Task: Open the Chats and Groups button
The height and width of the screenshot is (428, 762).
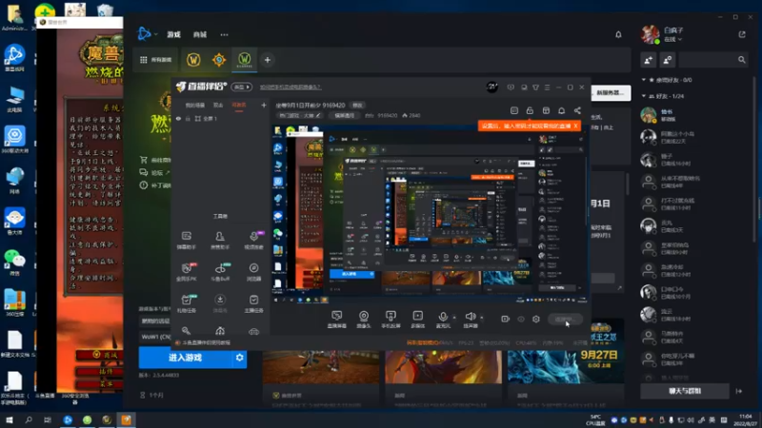Action: click(x=684, y=391)
